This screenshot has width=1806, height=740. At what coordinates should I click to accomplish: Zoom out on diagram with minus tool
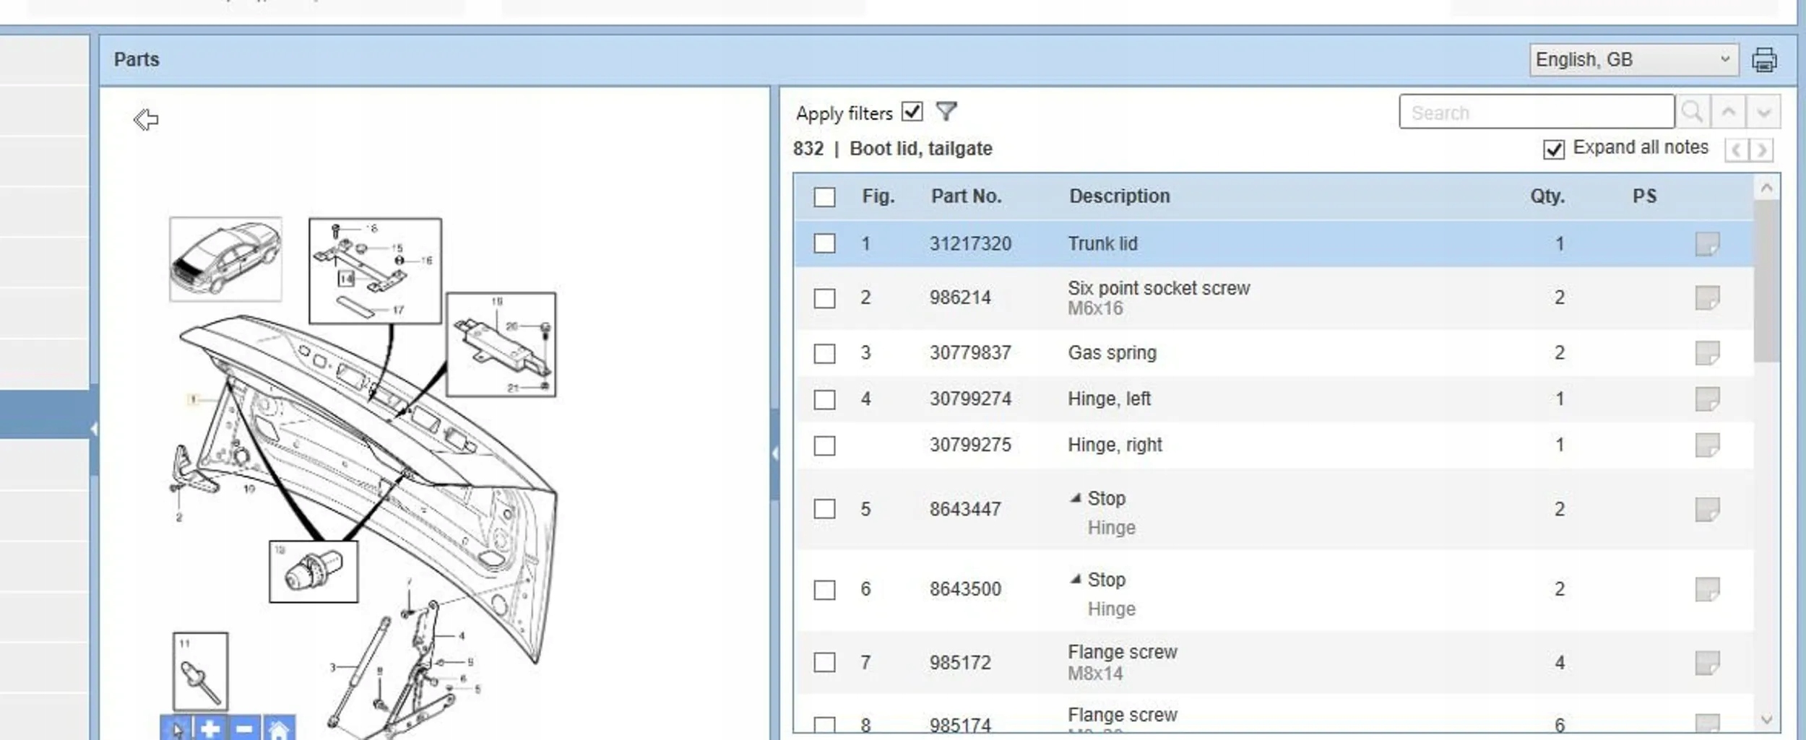click(x=244, y=728)
